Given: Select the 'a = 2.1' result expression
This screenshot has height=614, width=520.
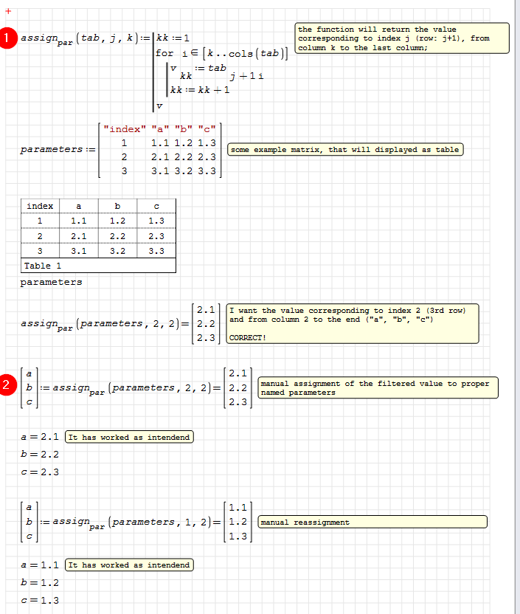Looking at the screenshot, I should (40, 437).
